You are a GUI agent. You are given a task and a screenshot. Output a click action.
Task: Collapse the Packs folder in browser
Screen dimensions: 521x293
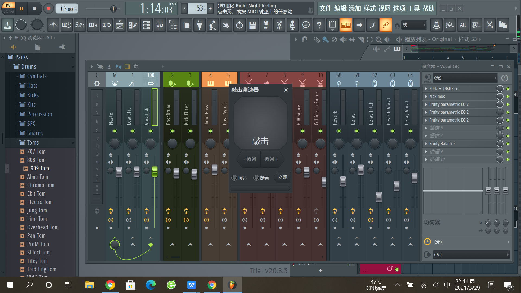[x=73, y=57]
